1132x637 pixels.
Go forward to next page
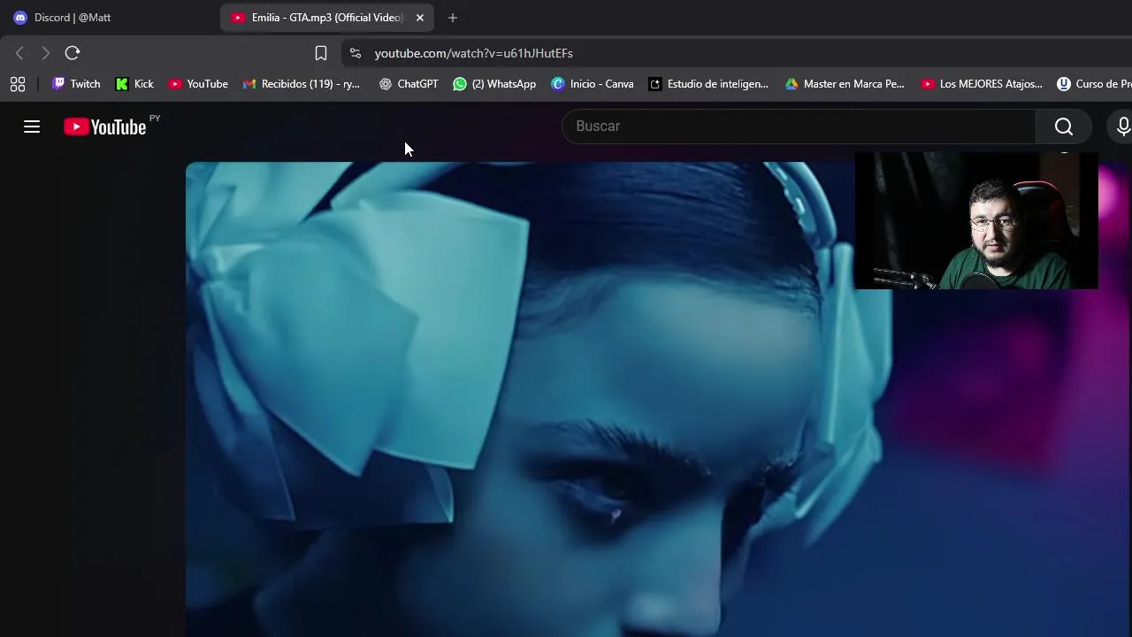[46, 53]
